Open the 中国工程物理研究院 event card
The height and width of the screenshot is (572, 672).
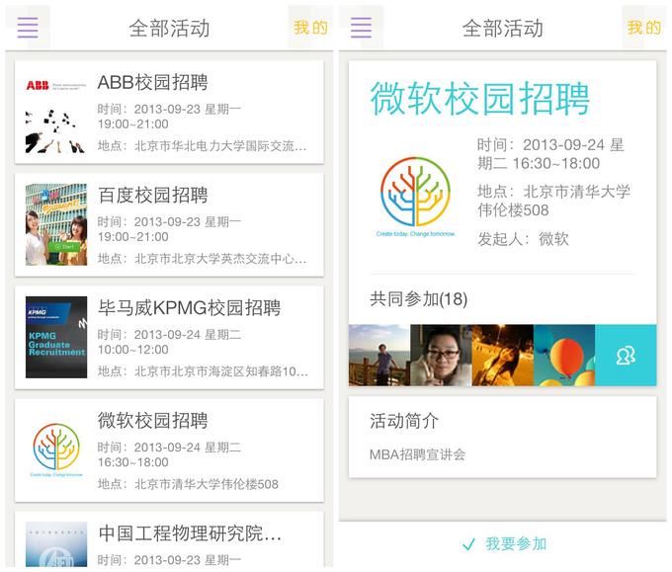tap(169, 539)
